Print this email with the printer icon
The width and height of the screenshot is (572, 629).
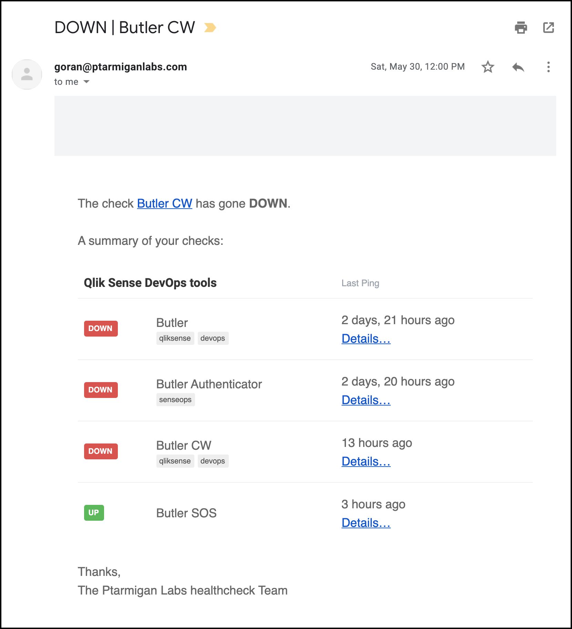coord(521,28)
